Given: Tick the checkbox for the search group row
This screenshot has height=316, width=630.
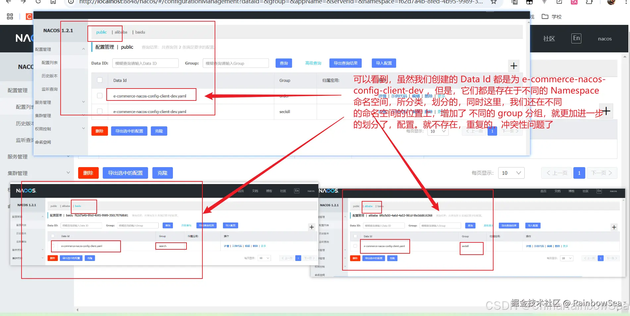Looking at the screenshot, I should coord(53,246).
